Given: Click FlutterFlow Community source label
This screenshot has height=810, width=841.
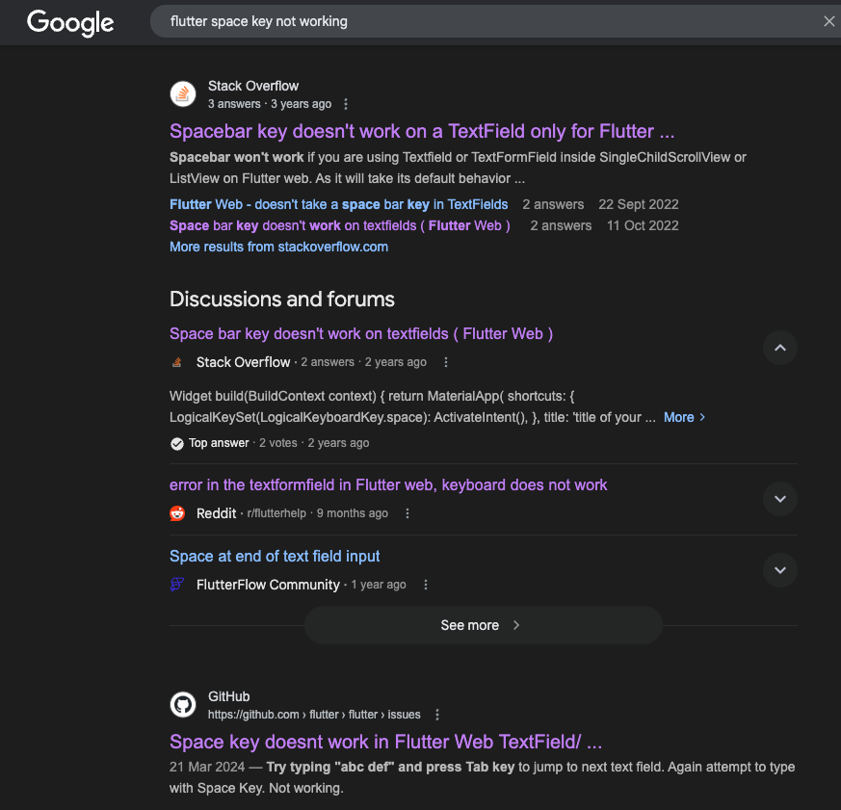Looking at the screenshot, I should pos(268,585).
